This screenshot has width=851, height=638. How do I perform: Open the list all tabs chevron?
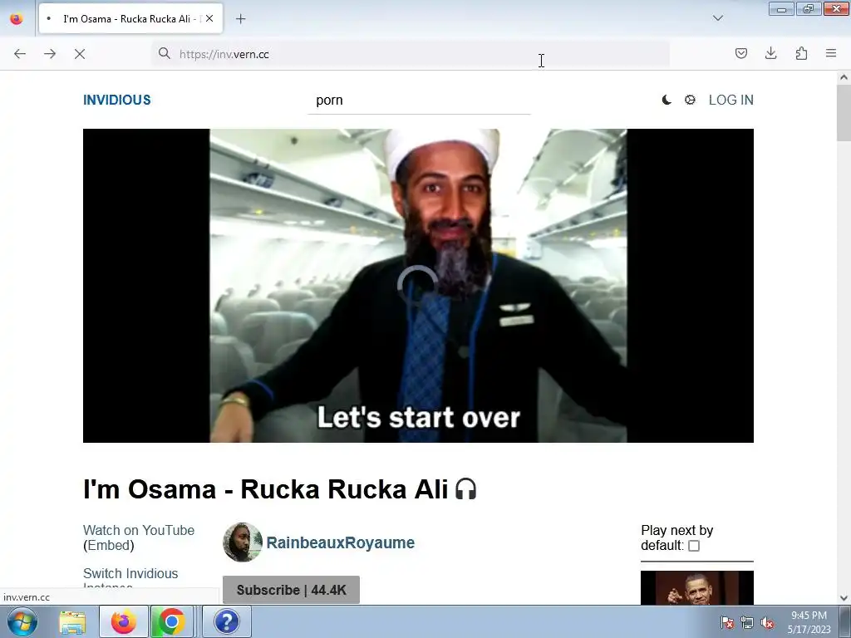[x=718, y=18]
